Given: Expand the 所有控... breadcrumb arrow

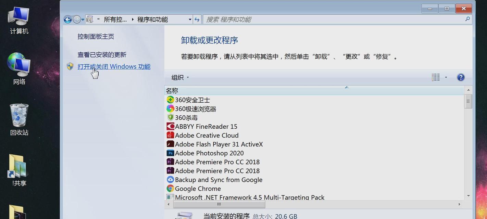Looking at the screenshot, I should pos(133,20).
